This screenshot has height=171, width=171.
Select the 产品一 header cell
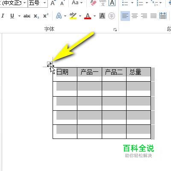89,74
